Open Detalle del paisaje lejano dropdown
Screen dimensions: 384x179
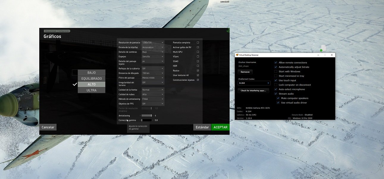point(153,61)
